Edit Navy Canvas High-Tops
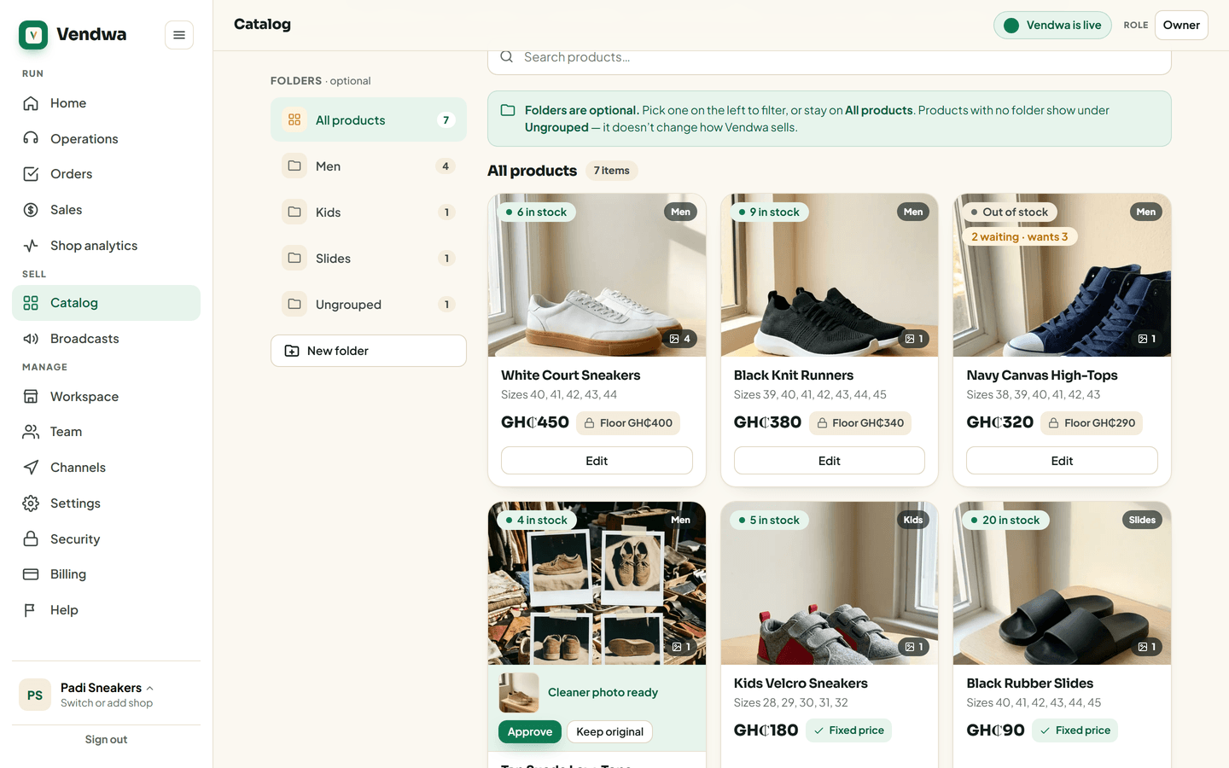Image resolution: width=1229 pixels, height=768 pixels. click(1062, 461)
